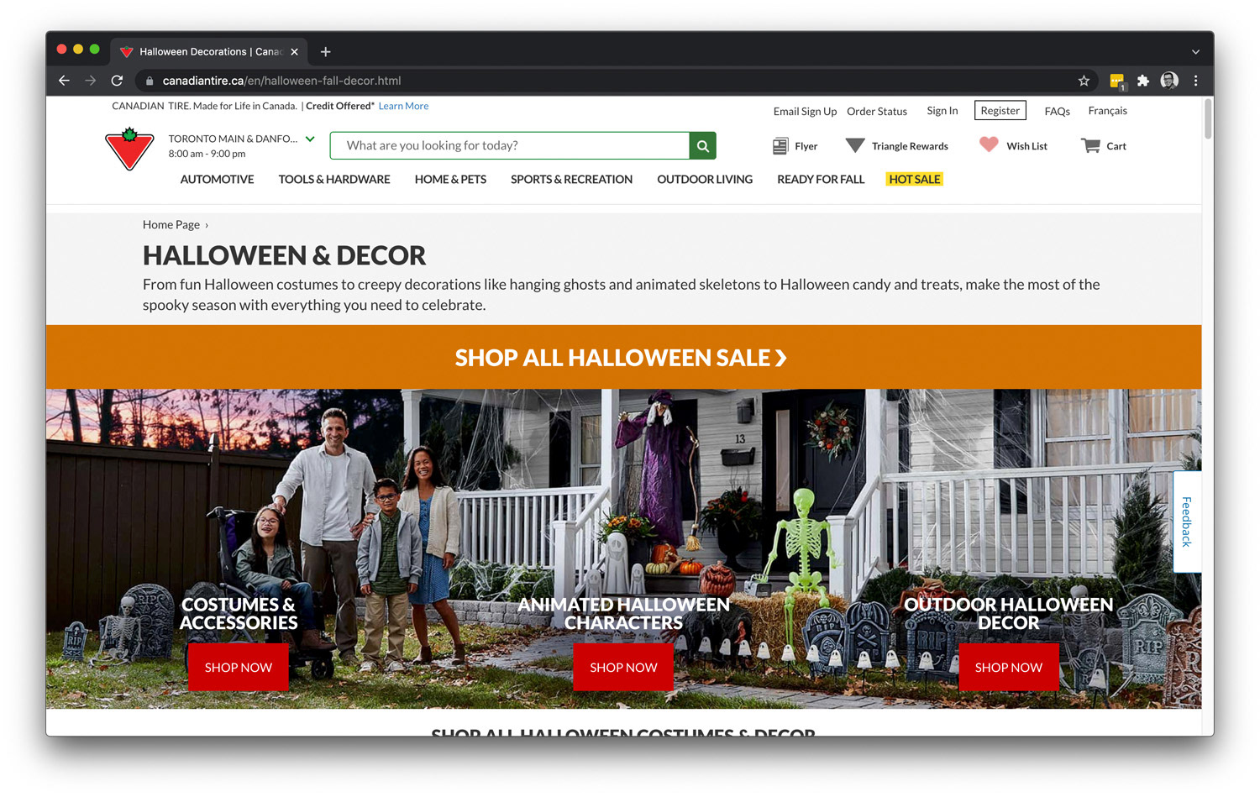
Task: Click the search input field
Action: click(510, 145)
